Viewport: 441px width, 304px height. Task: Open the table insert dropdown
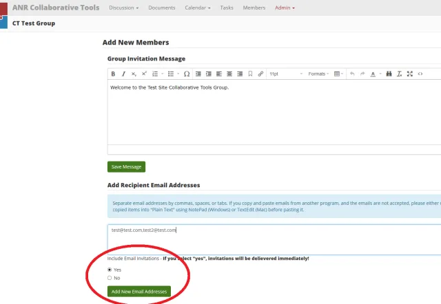(338, 74)
